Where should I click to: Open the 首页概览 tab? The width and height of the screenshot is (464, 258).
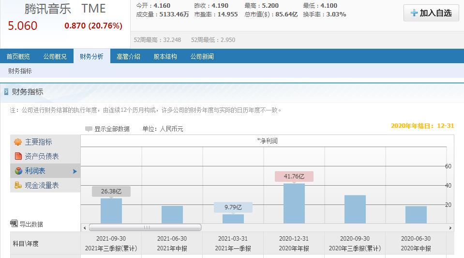(x=18, y=56)
